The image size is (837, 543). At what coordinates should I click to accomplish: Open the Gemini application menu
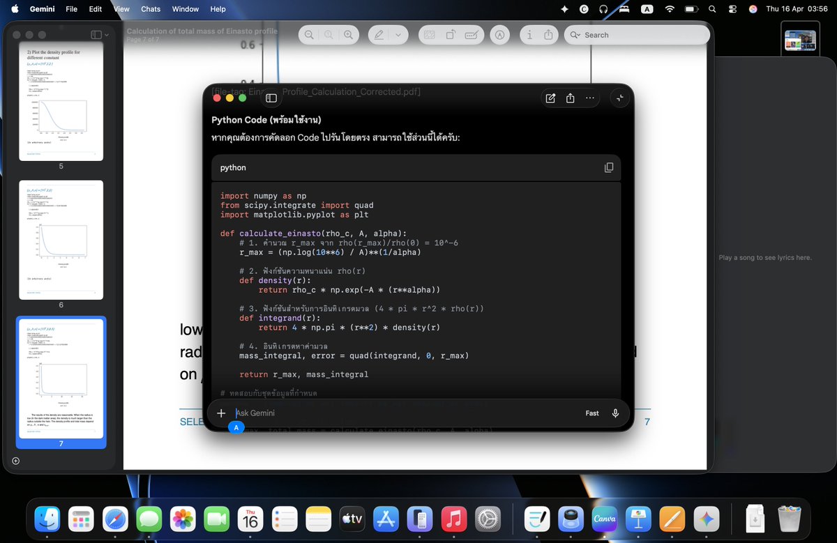click(x=43, y=9)
